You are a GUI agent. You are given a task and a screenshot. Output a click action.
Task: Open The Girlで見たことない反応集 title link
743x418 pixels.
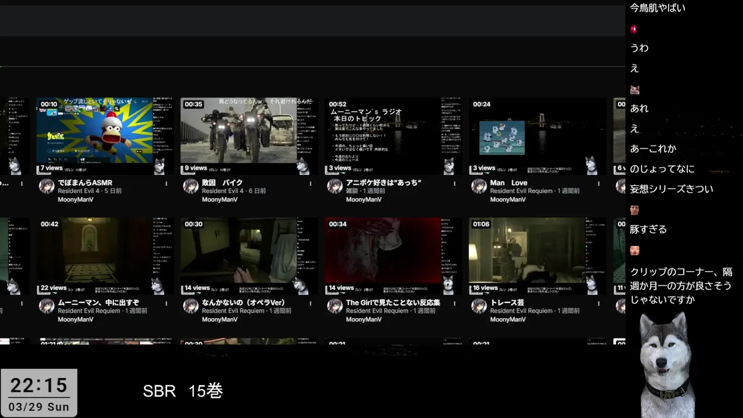393,302
